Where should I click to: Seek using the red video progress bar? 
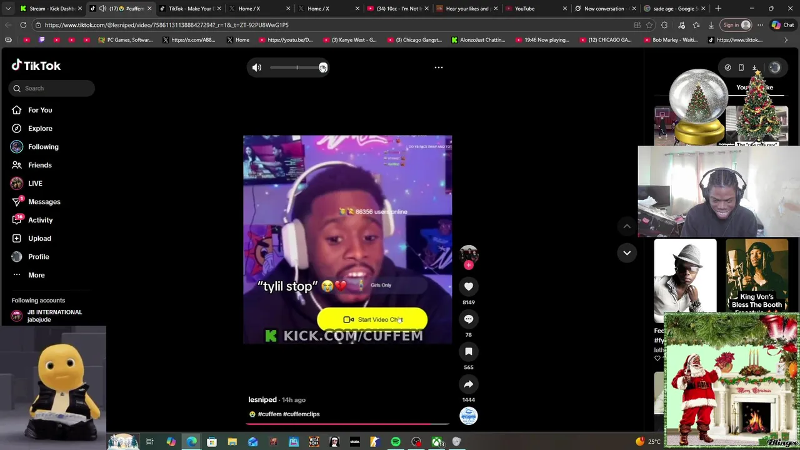tap(347, 424)
